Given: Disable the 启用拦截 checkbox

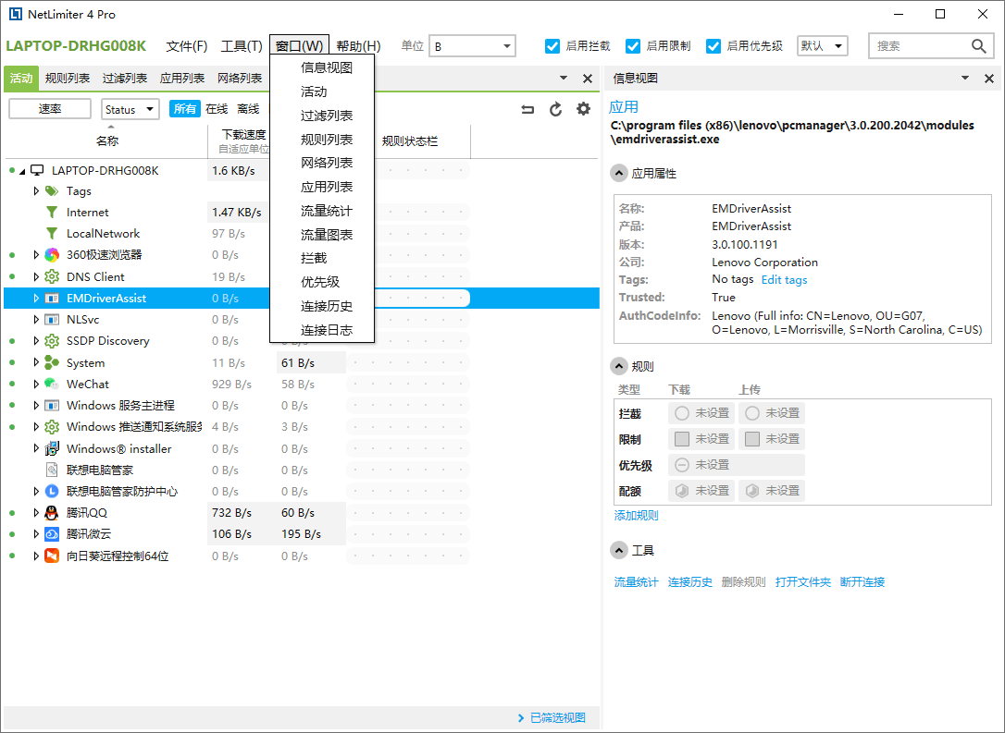Looking at the screenshot, I should click(552, 46).
